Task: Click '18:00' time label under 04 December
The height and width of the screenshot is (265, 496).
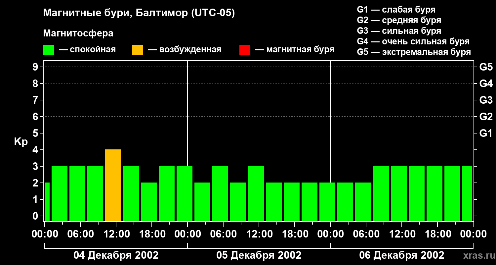Action: [x=152, y=234]
